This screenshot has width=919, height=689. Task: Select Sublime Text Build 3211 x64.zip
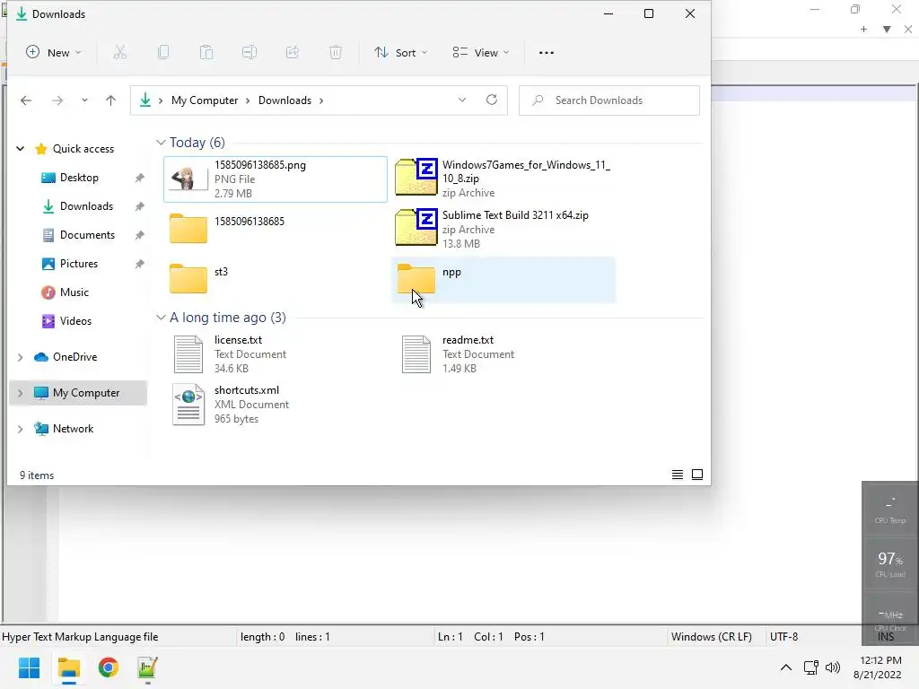coord(503,229)
